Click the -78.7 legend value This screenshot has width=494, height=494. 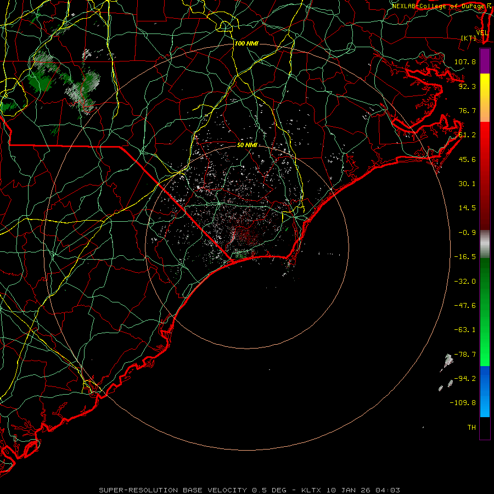465,355
